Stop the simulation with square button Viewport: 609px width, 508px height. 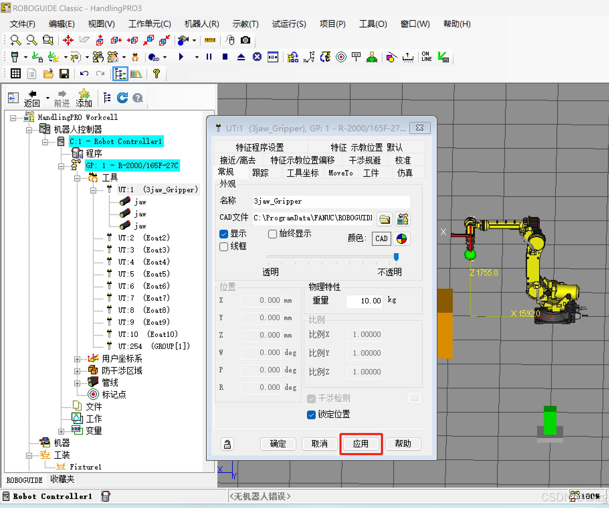point(225,57)
